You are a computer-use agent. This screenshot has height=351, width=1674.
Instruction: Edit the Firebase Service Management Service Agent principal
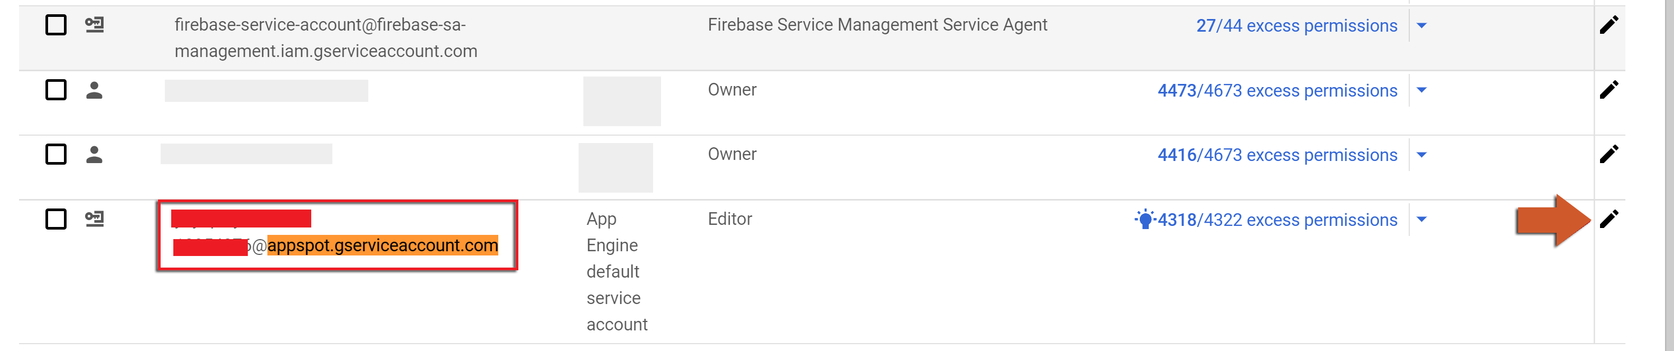coord(1608,25)
